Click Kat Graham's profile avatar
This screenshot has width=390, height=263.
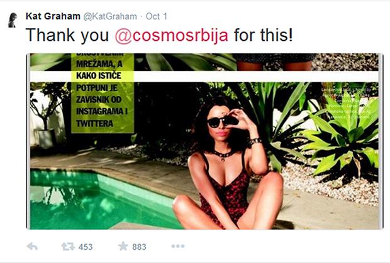point(13,20)
